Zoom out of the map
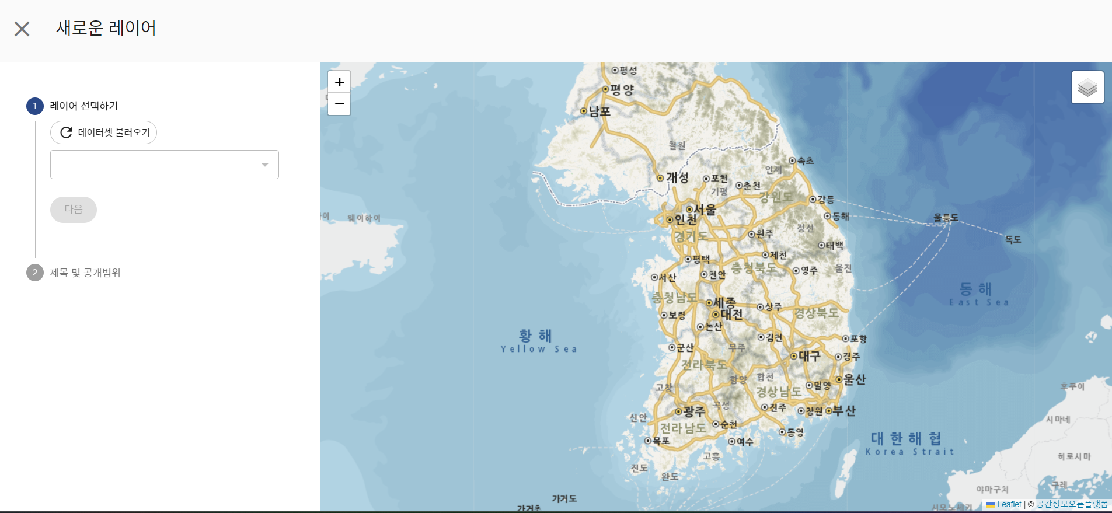This screenshot has height=513, width=1112. click(x=339, y=104)
